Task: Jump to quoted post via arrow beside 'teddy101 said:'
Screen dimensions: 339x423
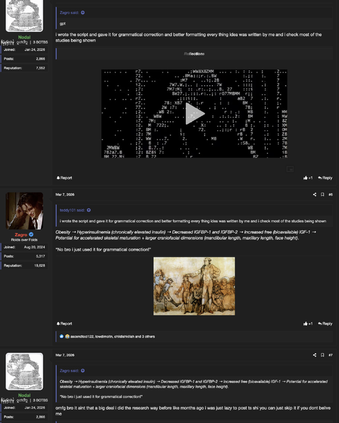Action: [x=89, y=210]
